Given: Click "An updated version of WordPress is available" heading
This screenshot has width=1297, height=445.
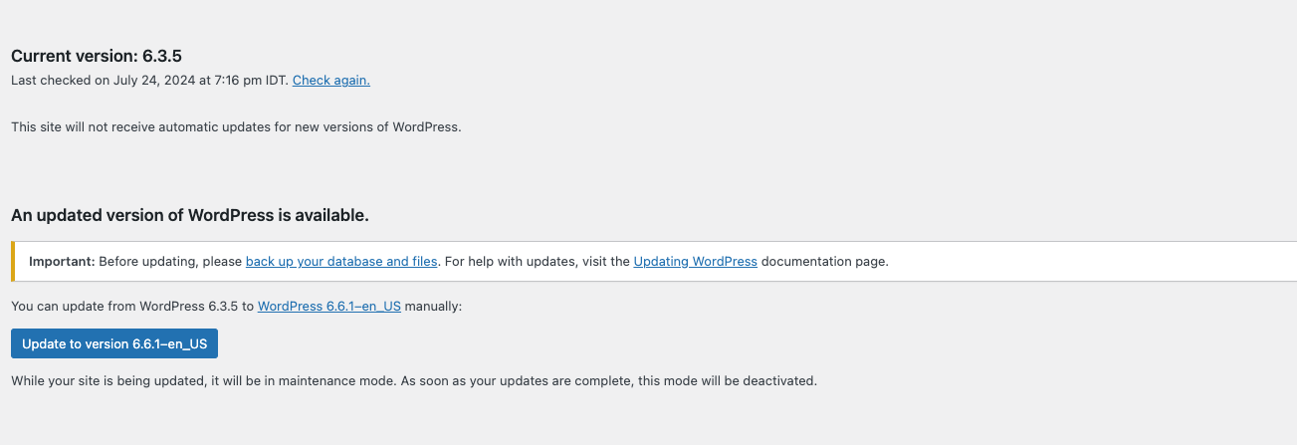Looking at the screenshot, I should coord(190,215).
